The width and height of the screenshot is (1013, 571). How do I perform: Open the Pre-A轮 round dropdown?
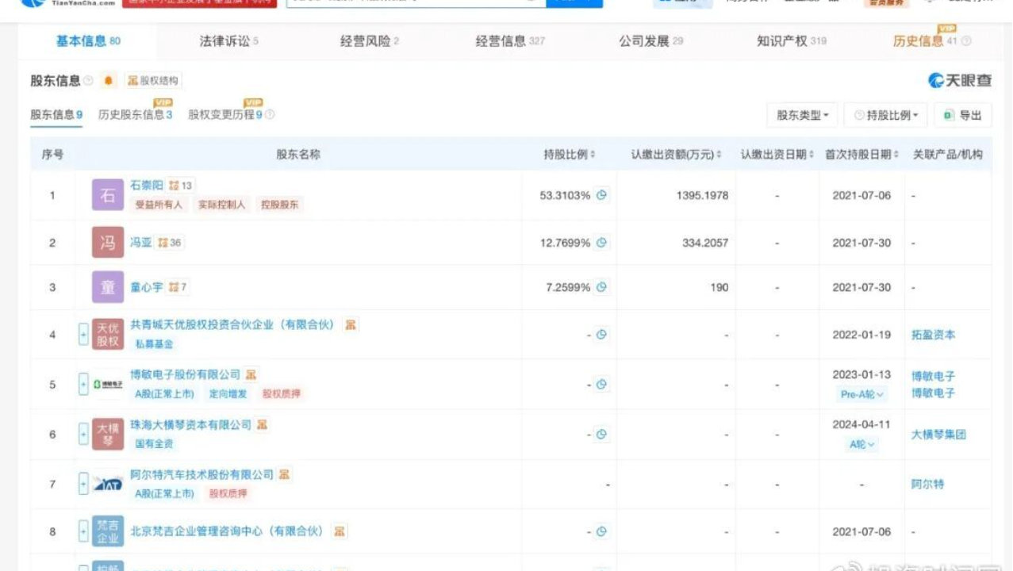(861, 393)
